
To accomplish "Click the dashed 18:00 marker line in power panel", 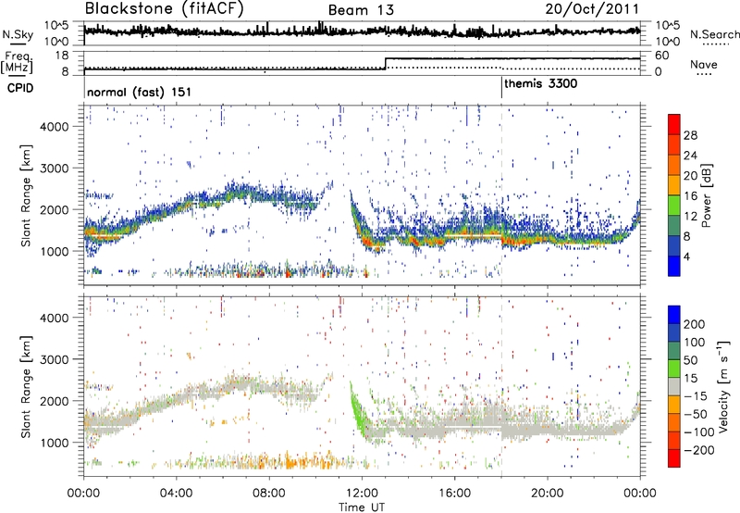I will 501,195.
